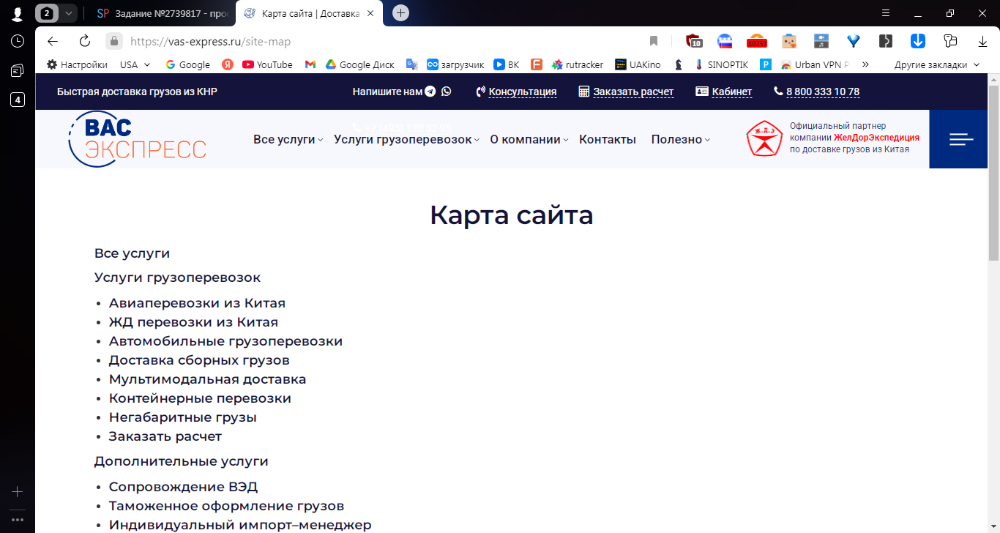Open UAKino bookmark

tap(638, 64)
